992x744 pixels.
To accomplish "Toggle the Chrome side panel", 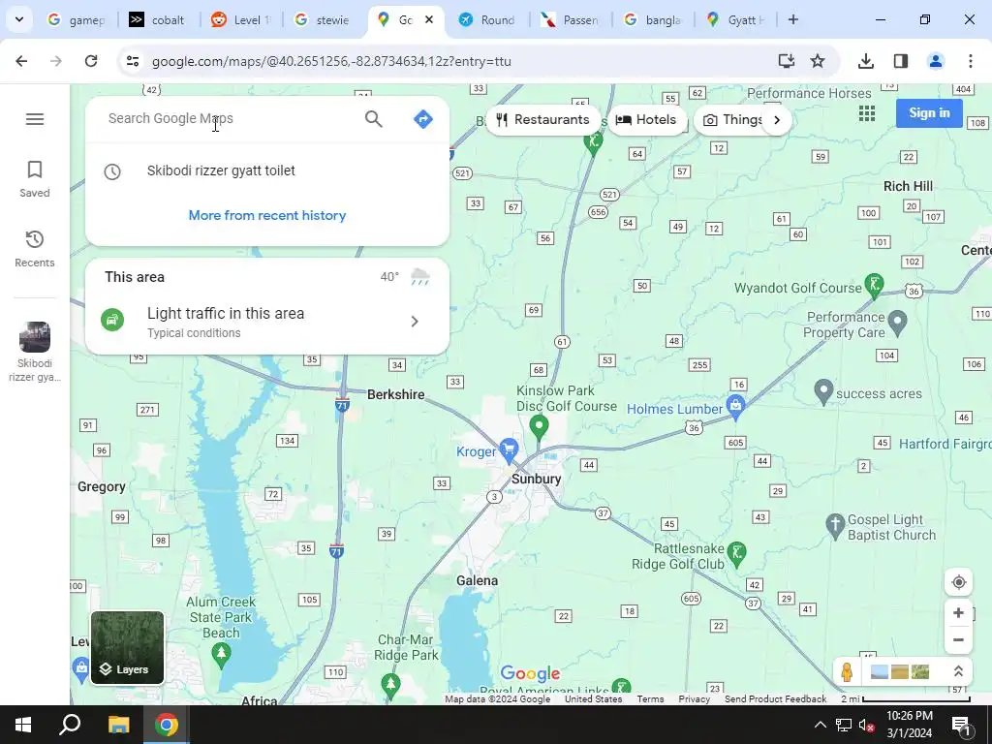I will pyautogui.click(x=900, y=61).
